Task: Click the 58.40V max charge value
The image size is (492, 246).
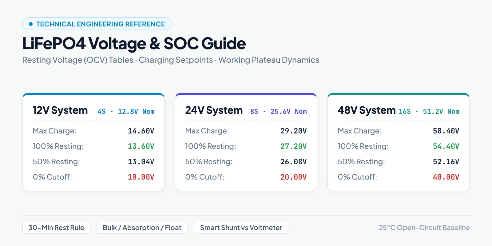Action: [446, 131]
